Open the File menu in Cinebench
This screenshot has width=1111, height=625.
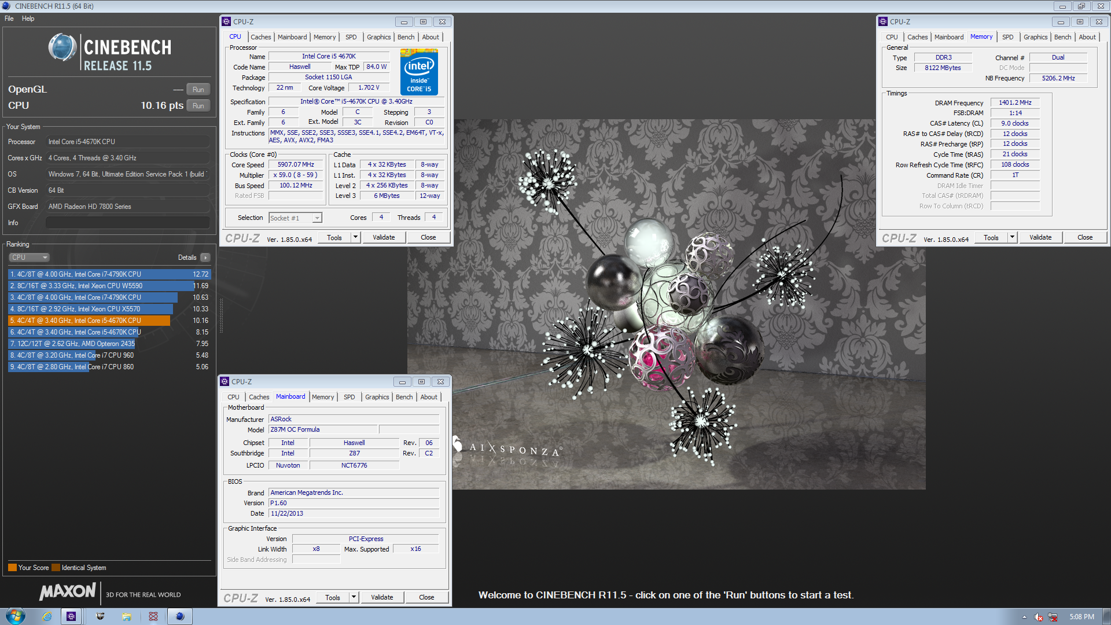tap(9, 19)
